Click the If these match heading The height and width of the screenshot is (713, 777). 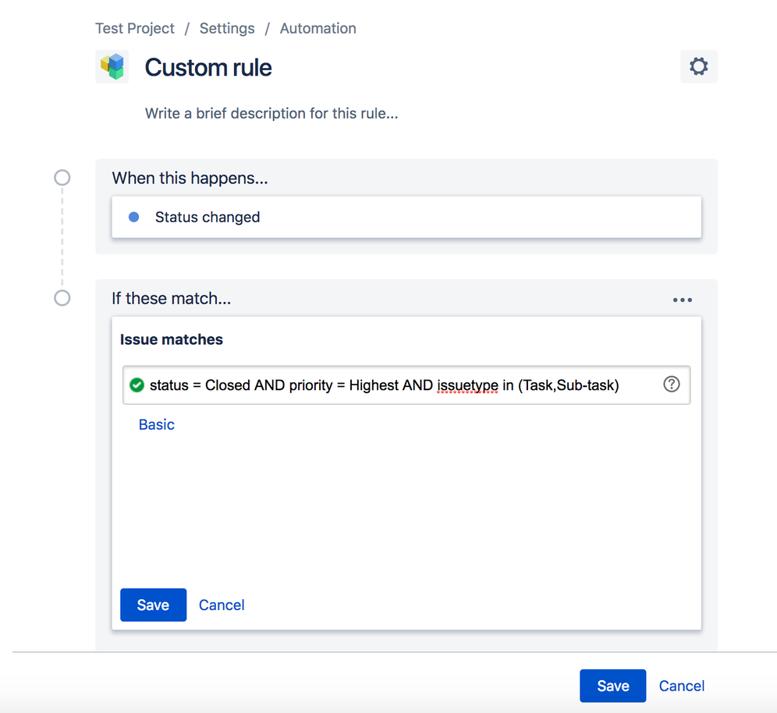point(172,298)
